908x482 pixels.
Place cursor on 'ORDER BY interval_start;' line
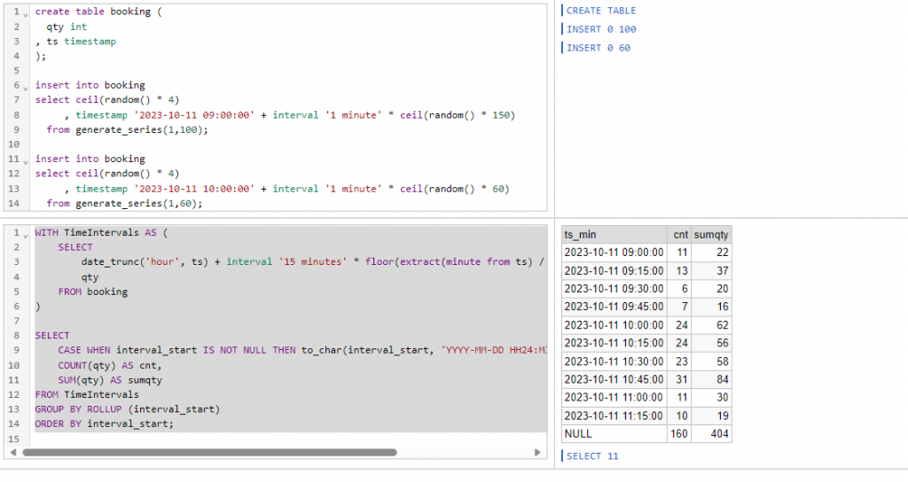(105, 424)
